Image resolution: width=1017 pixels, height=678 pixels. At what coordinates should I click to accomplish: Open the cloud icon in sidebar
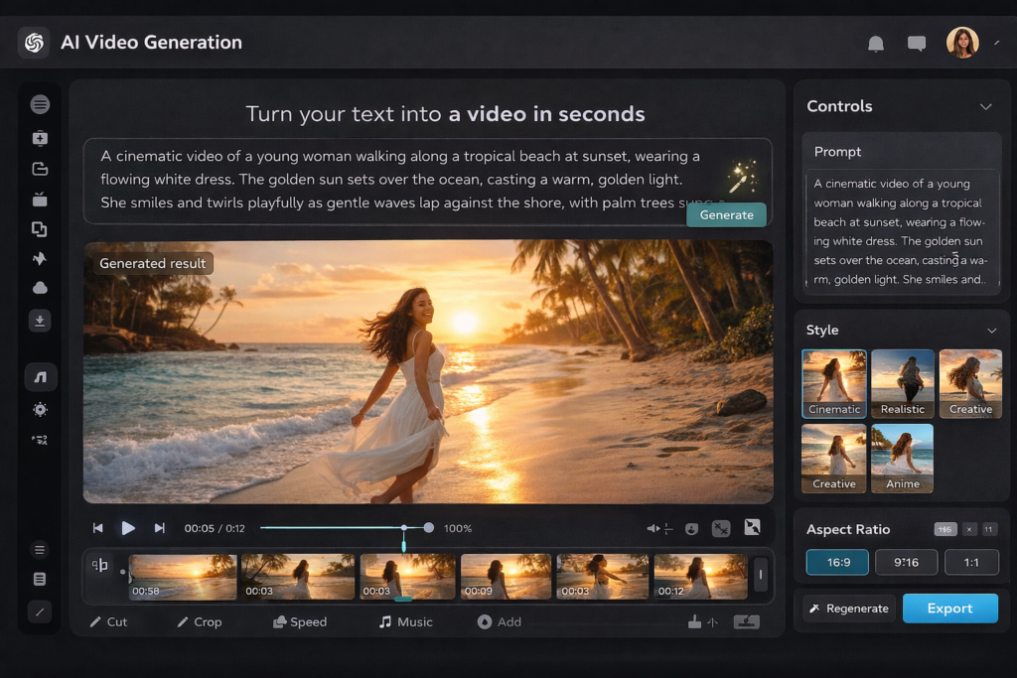41,288
